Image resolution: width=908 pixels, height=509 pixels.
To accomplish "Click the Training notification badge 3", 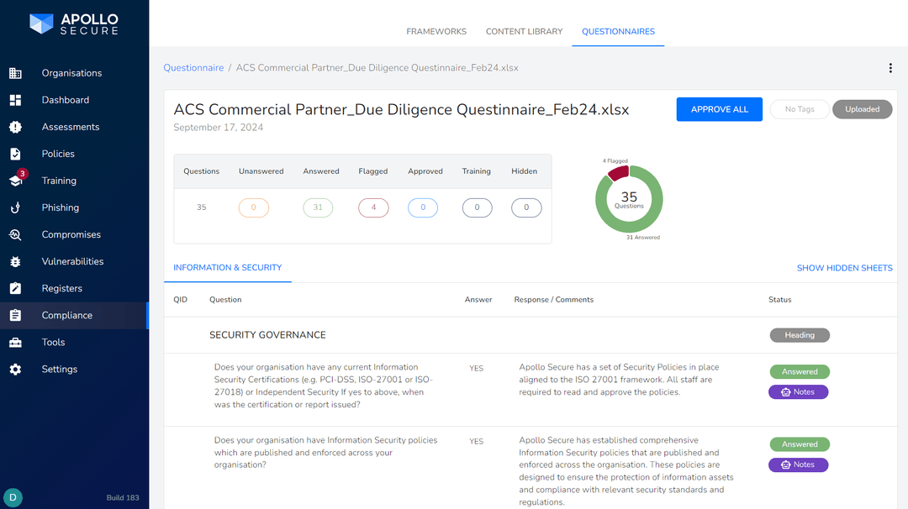I will 22,174.
